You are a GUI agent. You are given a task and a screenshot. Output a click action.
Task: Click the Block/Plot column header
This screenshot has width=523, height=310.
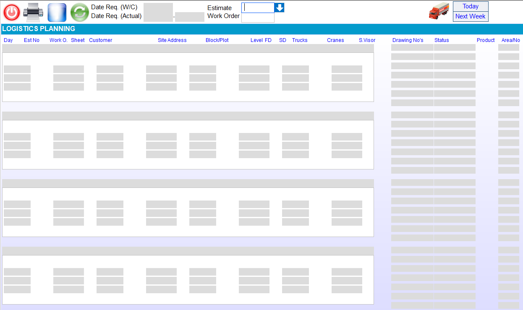click(217, 40)
